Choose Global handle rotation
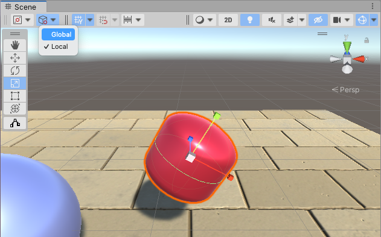The height and width of the screenshot is (237, 381). pos(59,34)
